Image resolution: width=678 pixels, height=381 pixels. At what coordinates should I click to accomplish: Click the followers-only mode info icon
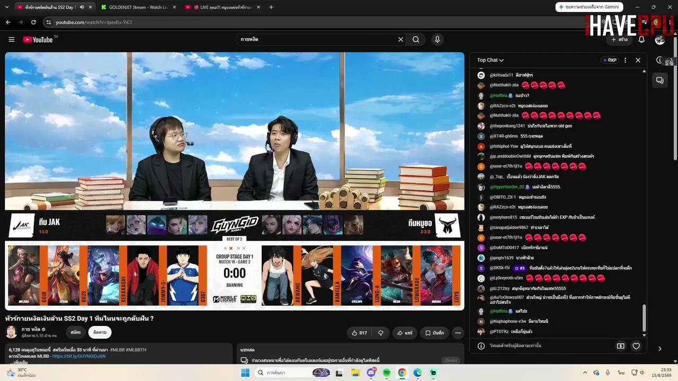481,346
